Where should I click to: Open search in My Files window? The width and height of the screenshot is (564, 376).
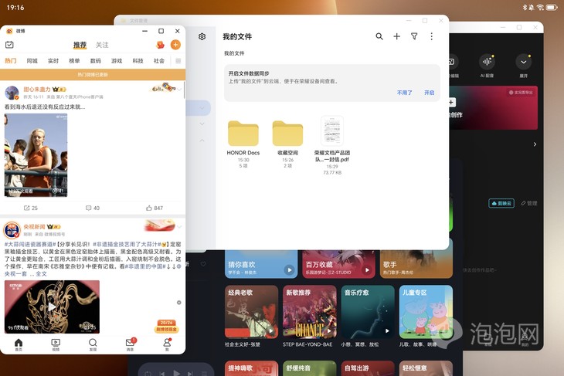[379, 36]
